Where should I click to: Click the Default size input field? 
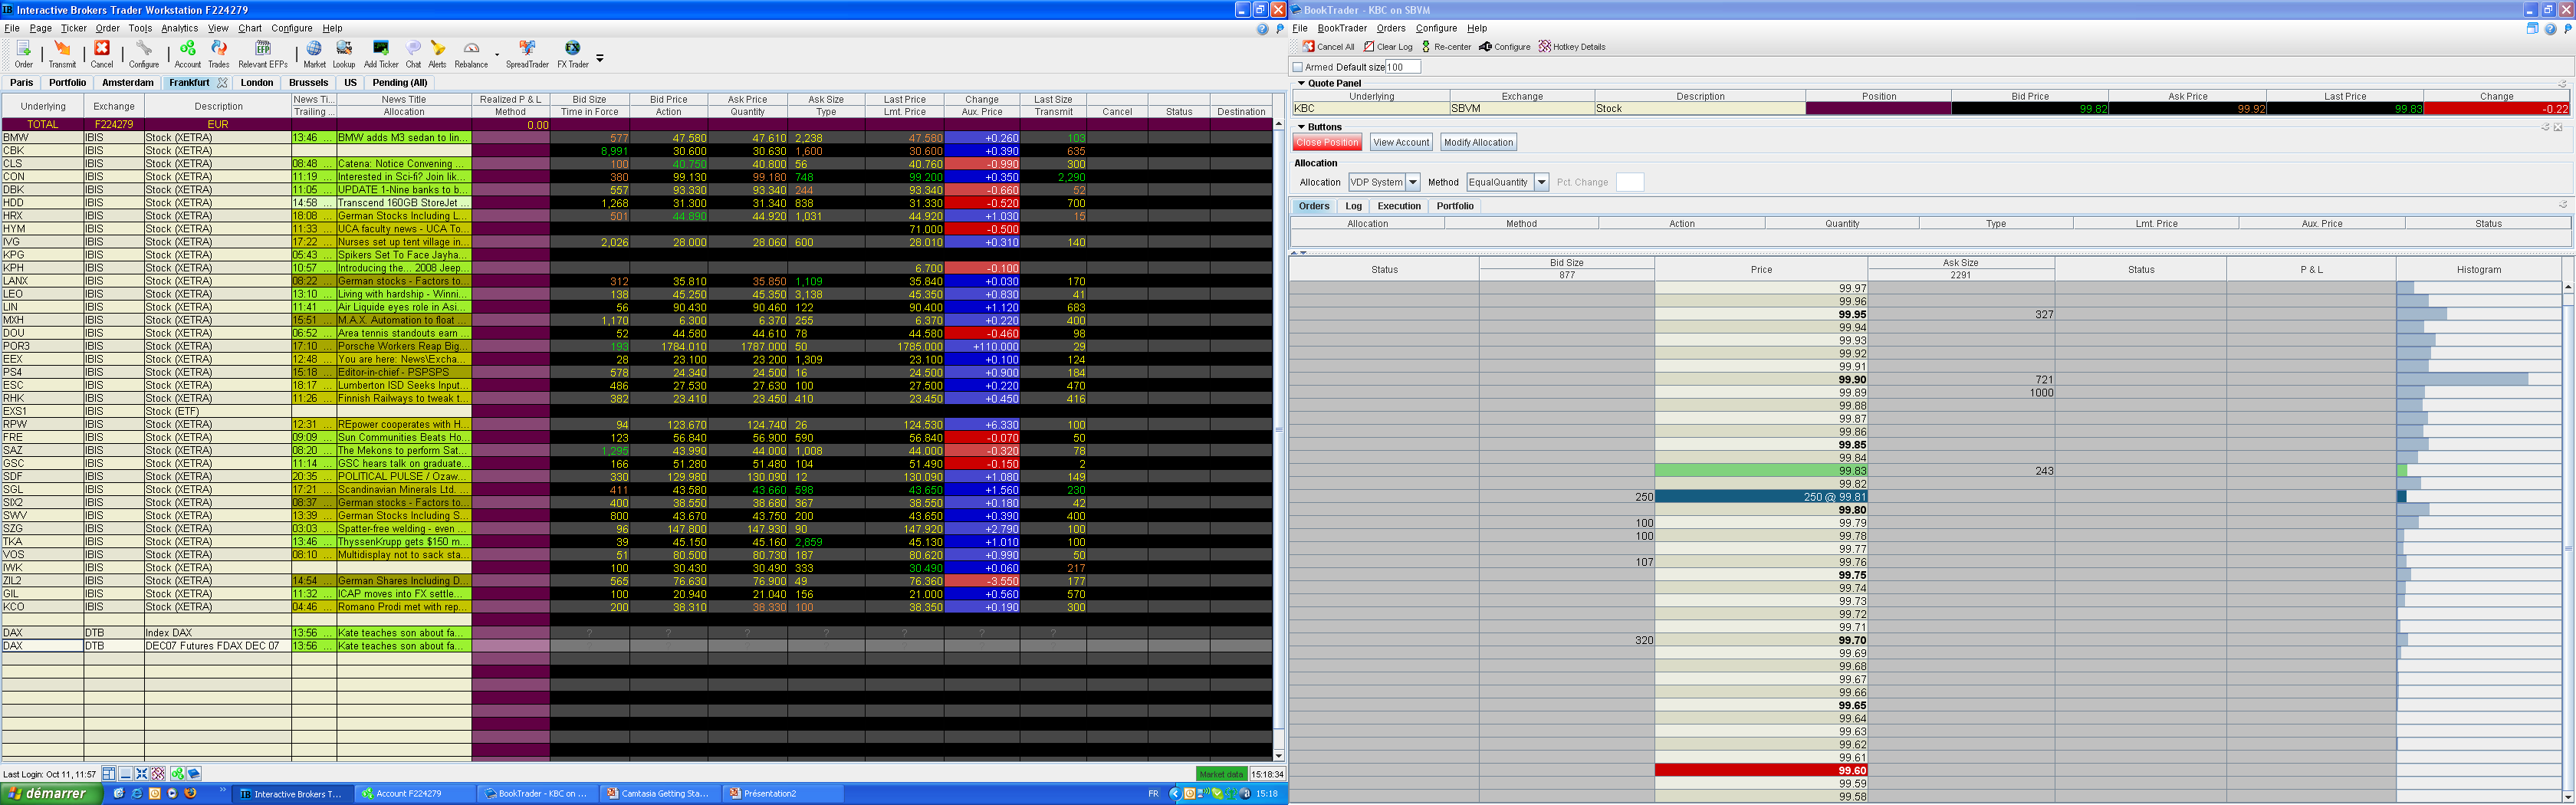[x=1403, y=67]
